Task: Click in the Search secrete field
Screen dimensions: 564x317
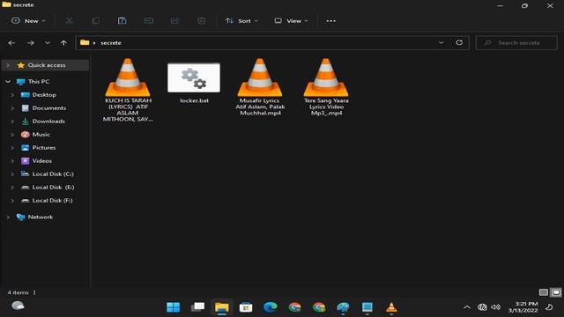Action: pyautogui.click(x=516, y=43)
